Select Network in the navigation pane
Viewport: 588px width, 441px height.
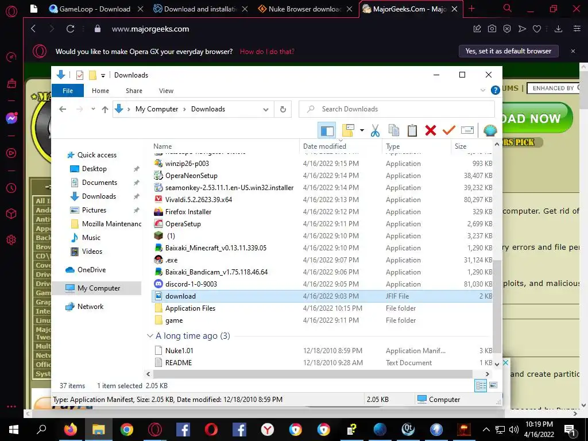click(x=90, y=307)
